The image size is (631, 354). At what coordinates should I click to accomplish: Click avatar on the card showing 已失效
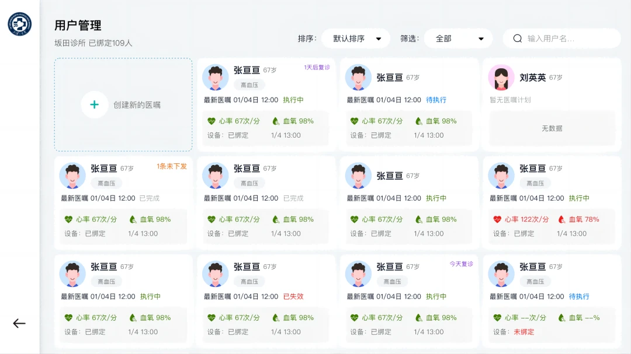click(215, 274)
